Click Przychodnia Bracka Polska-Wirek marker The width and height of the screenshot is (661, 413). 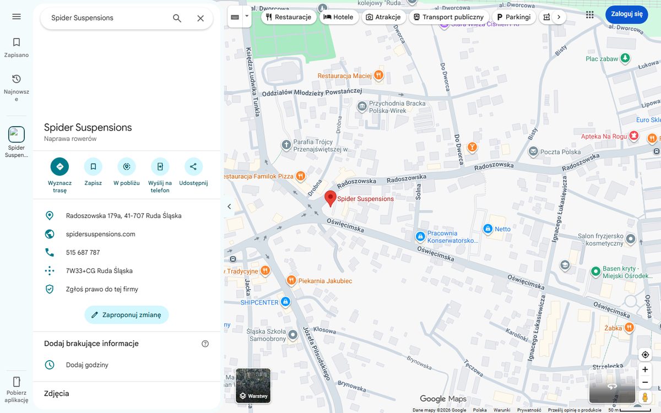(x=362, y=106)
